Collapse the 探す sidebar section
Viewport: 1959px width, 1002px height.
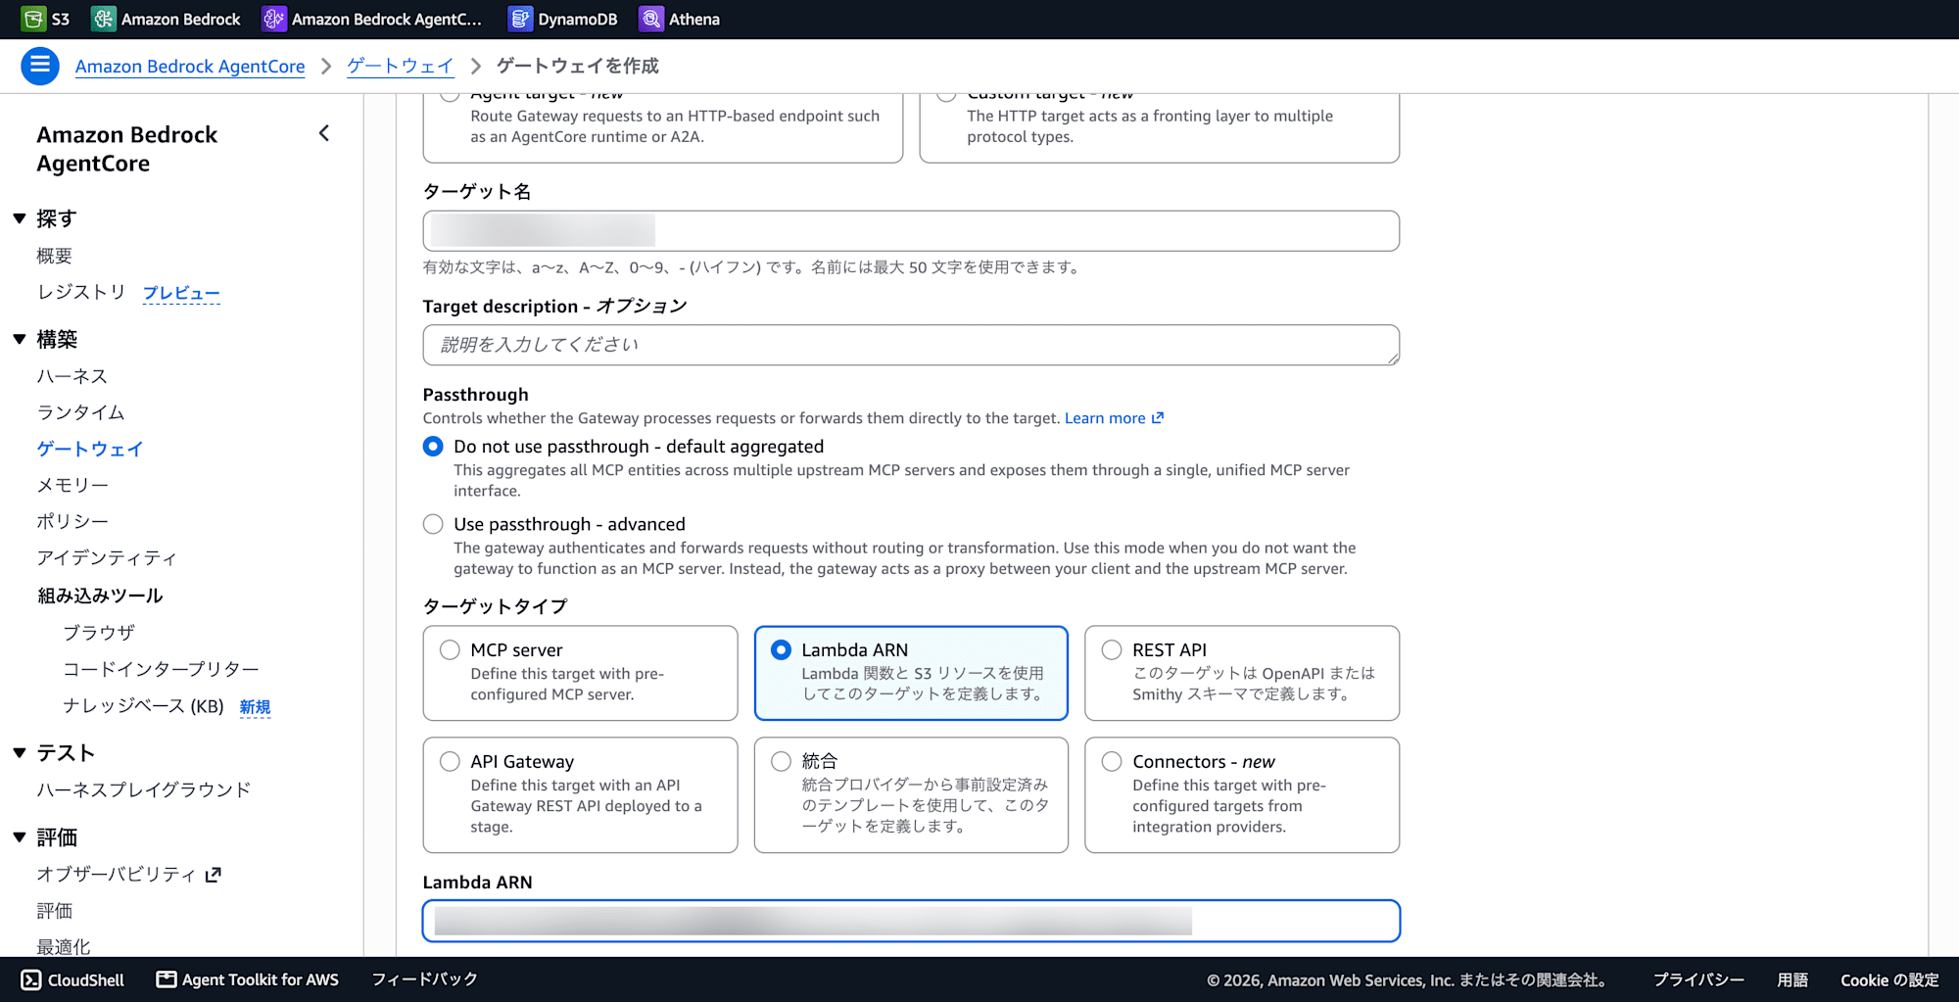point(20,218)
